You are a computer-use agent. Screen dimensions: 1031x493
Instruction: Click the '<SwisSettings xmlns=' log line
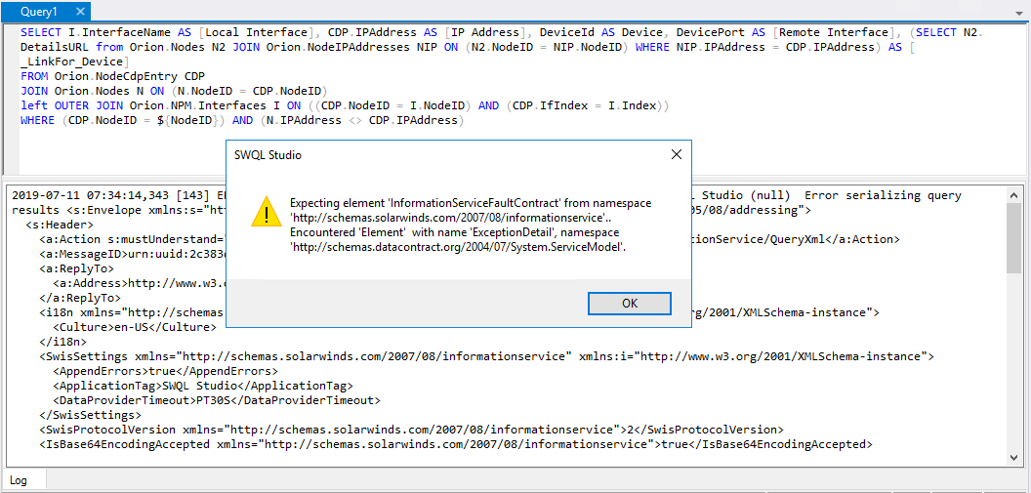(486, 356)
